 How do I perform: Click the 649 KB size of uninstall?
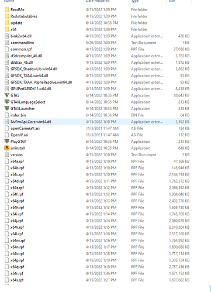[184, 148]
